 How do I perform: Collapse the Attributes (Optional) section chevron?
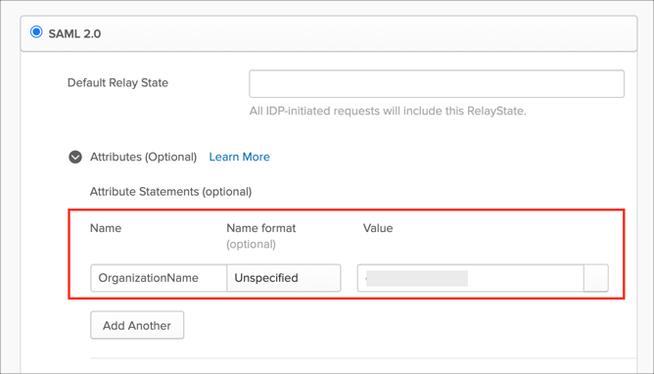[75, 158]
